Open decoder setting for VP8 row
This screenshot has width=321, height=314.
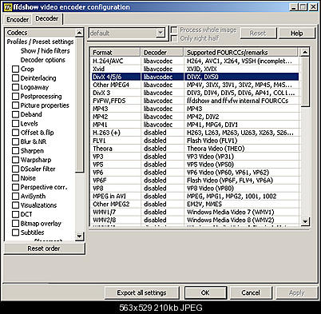point(162,189)
